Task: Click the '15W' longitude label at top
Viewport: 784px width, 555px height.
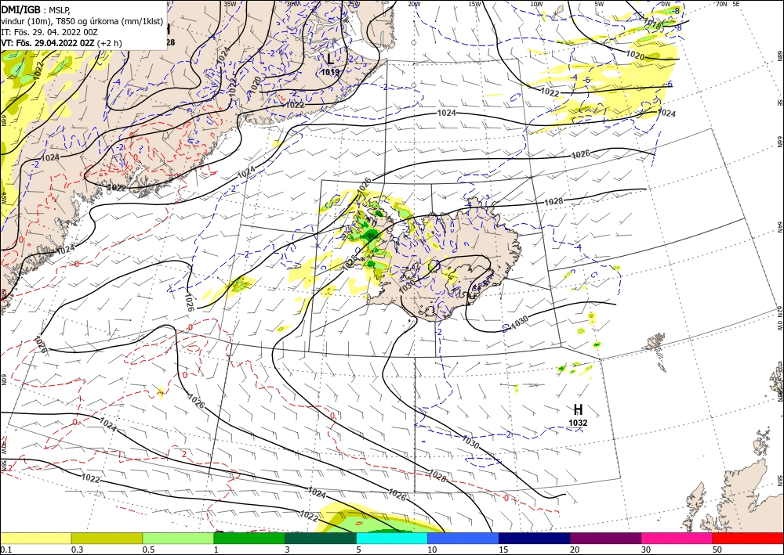Action: point(474,4)
